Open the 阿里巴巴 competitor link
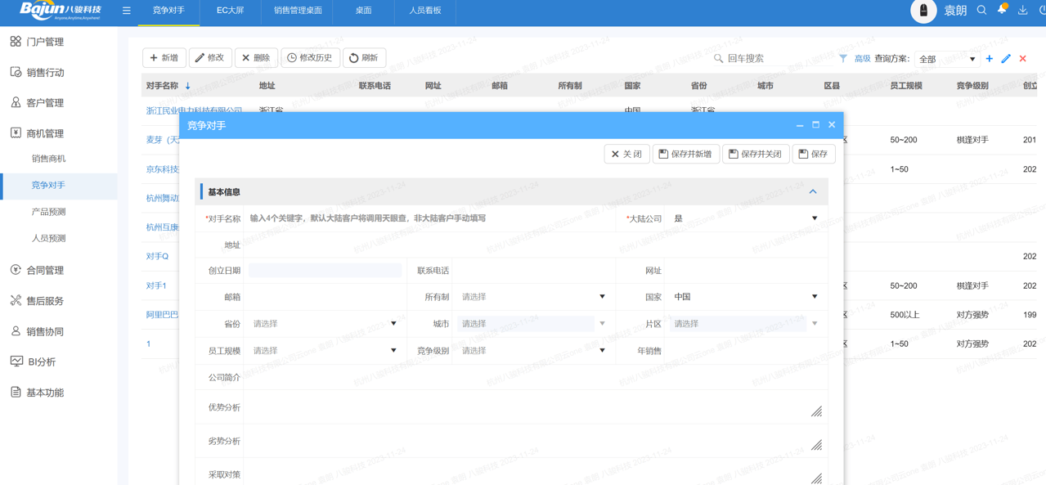The width and height of the screenshot is (1046, 485). (161, 314)
